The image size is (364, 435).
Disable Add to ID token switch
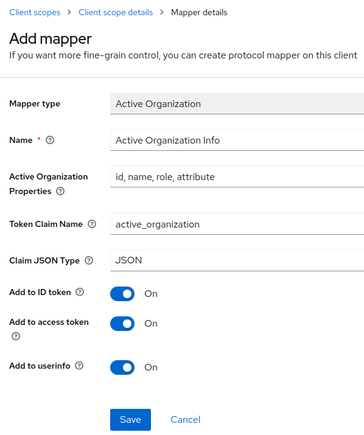coord(122,294)
